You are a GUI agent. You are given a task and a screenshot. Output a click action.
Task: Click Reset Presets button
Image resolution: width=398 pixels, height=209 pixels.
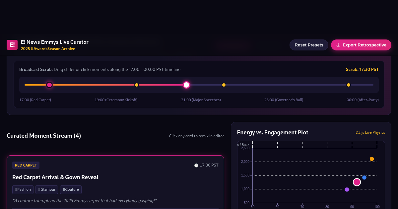point(309,45)
